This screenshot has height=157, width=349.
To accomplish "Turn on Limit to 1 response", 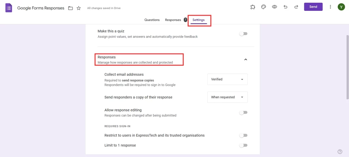I will (243, 145).
